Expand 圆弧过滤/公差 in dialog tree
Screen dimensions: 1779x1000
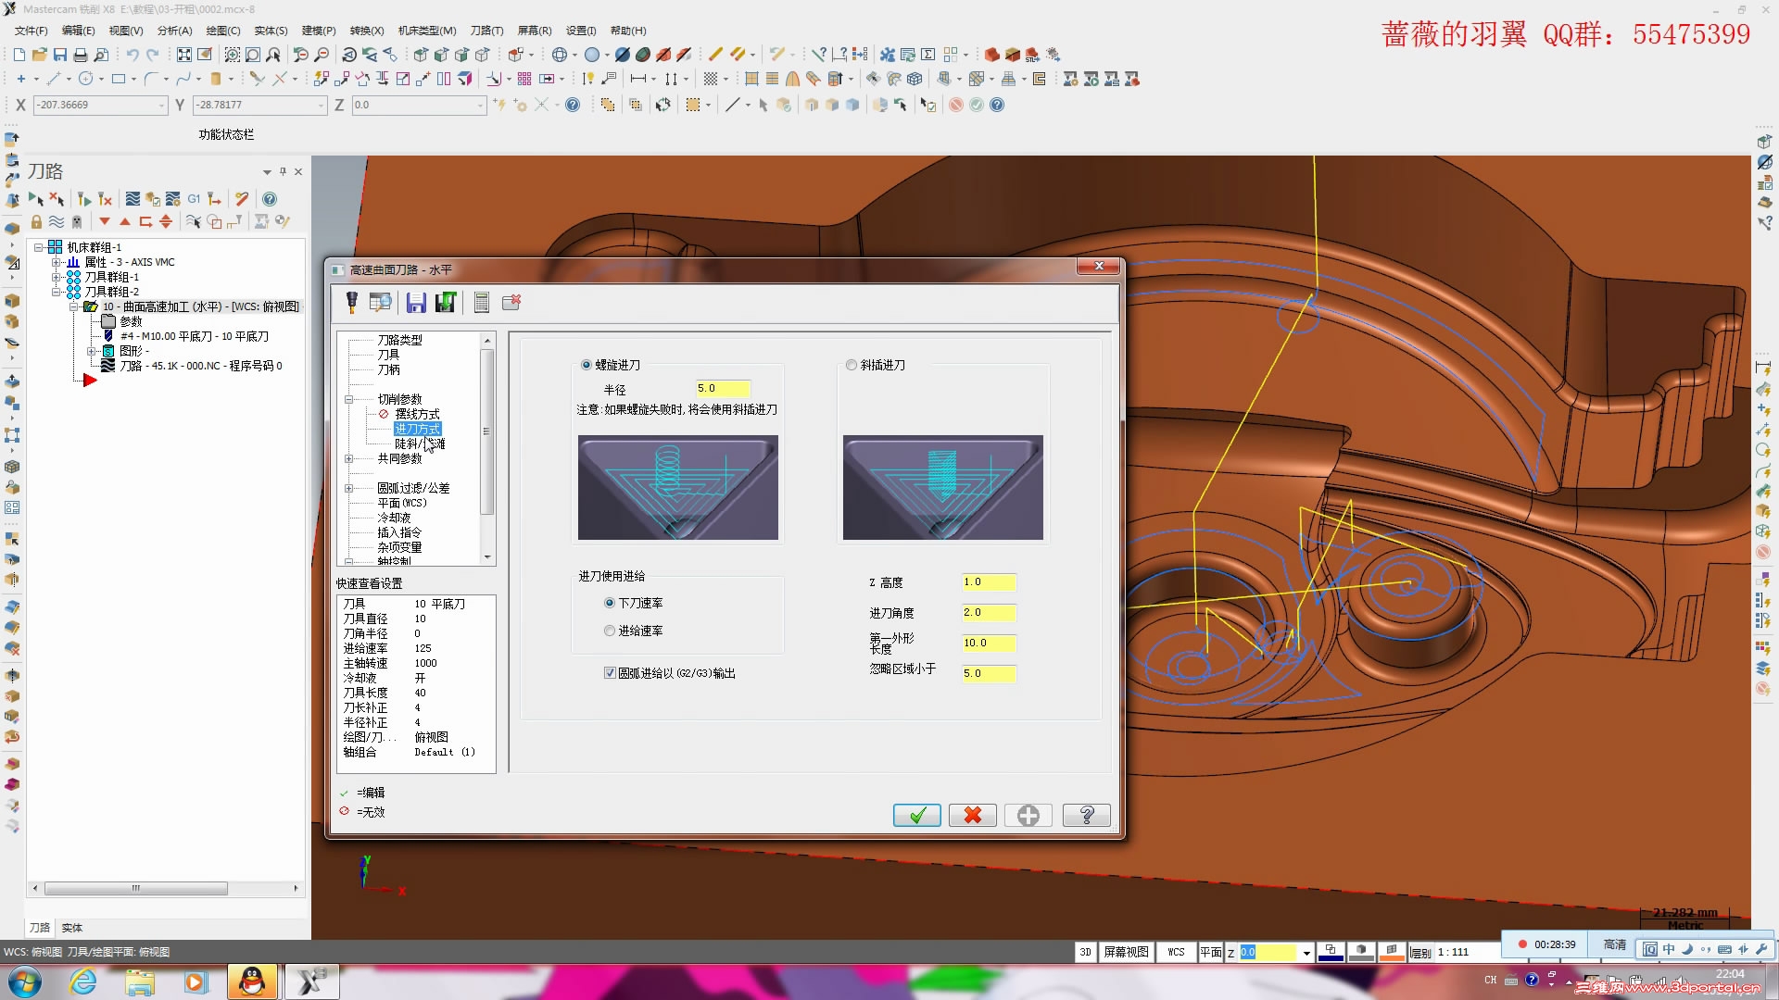(x=348, y=488)
